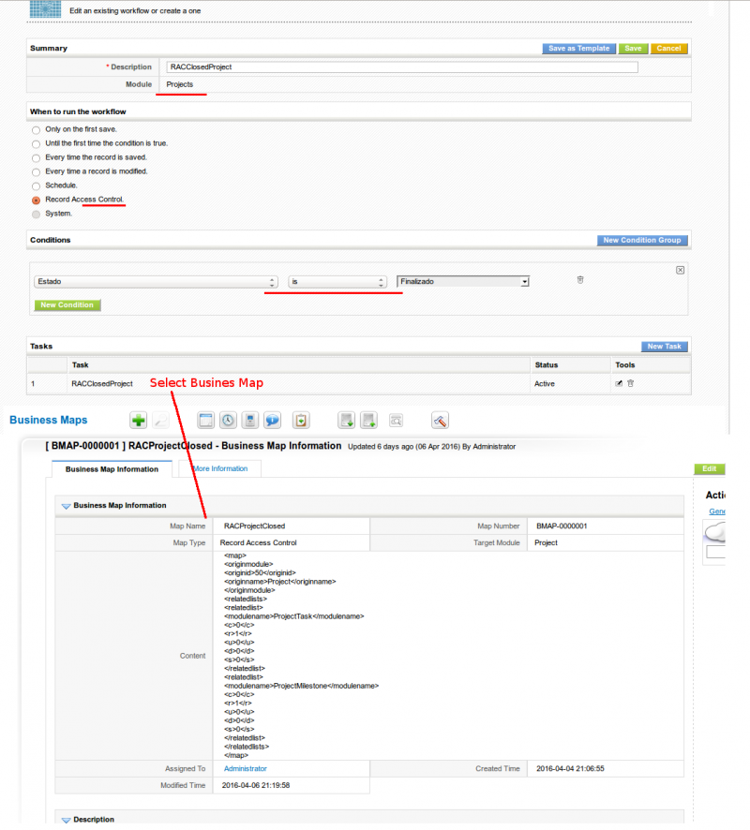This screenshot has width=750, height=830.
Task: Click the hammer settings icon
Action: coord(441,421)
